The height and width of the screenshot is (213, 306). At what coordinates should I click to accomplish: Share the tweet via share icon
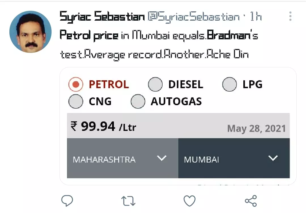point(251,201)
